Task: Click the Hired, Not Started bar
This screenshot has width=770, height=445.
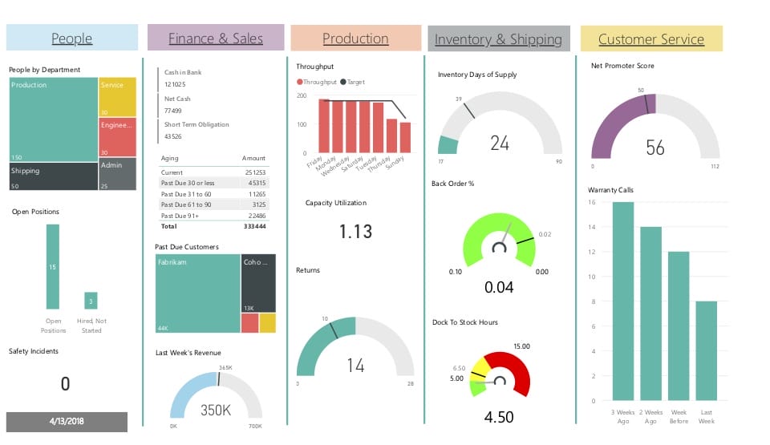Action: coord(91,301)
